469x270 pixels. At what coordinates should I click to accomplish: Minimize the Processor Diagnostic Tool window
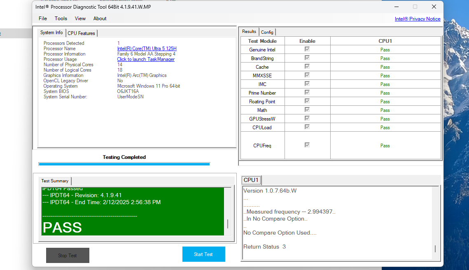point(397,7)
